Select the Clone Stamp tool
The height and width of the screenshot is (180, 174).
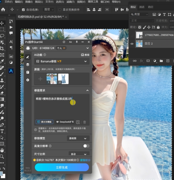pyautogui.click(x=2, y=80)
